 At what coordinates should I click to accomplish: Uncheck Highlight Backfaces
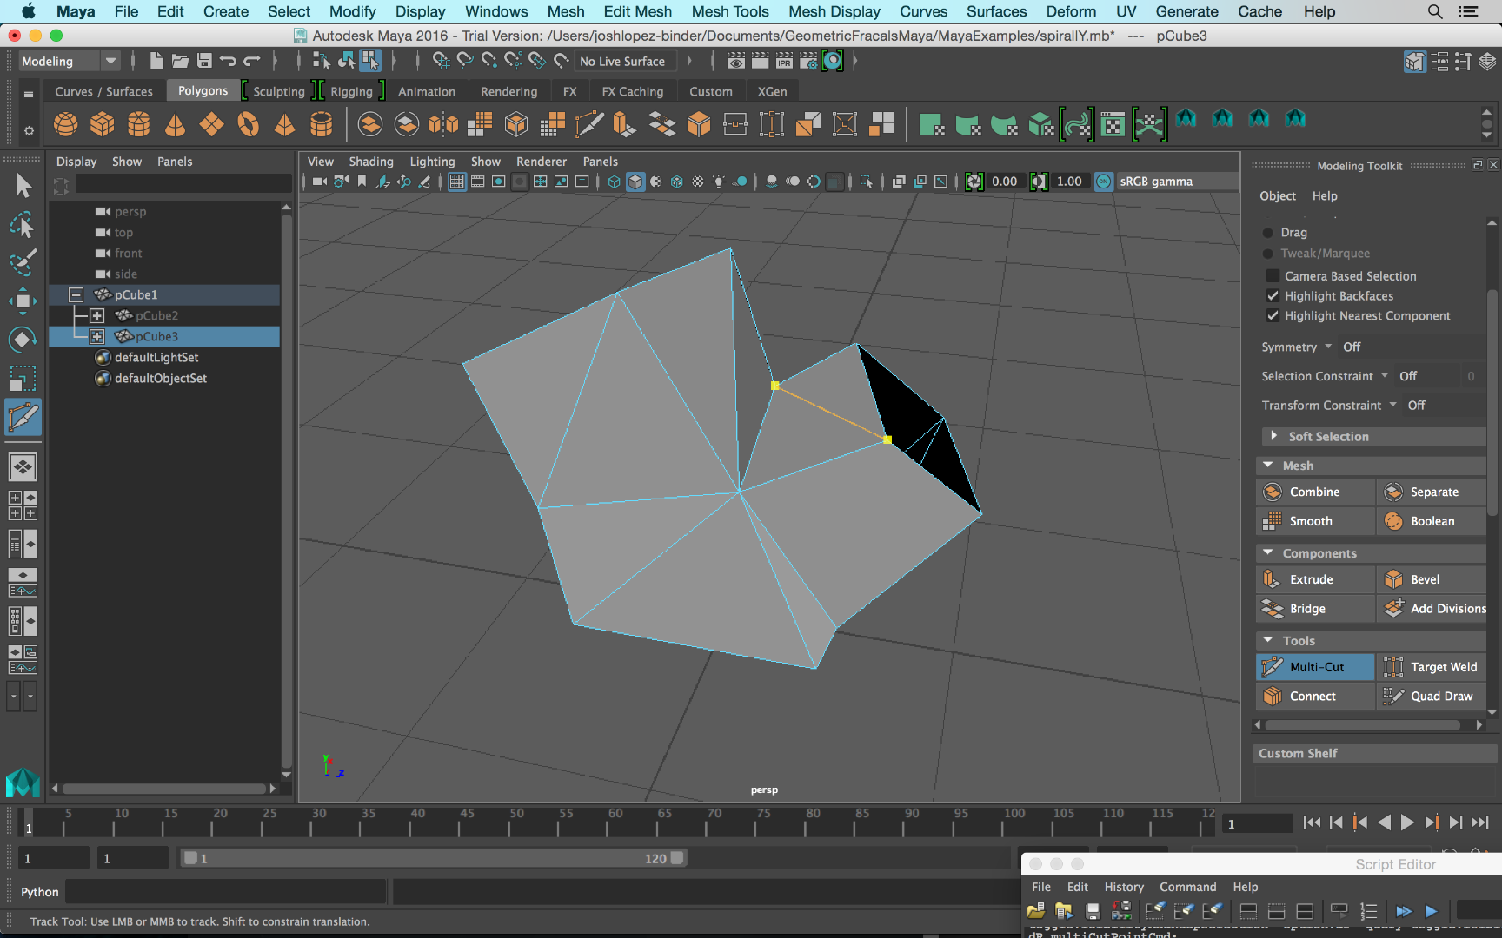pyautogui.click(x=1273, y=296)
